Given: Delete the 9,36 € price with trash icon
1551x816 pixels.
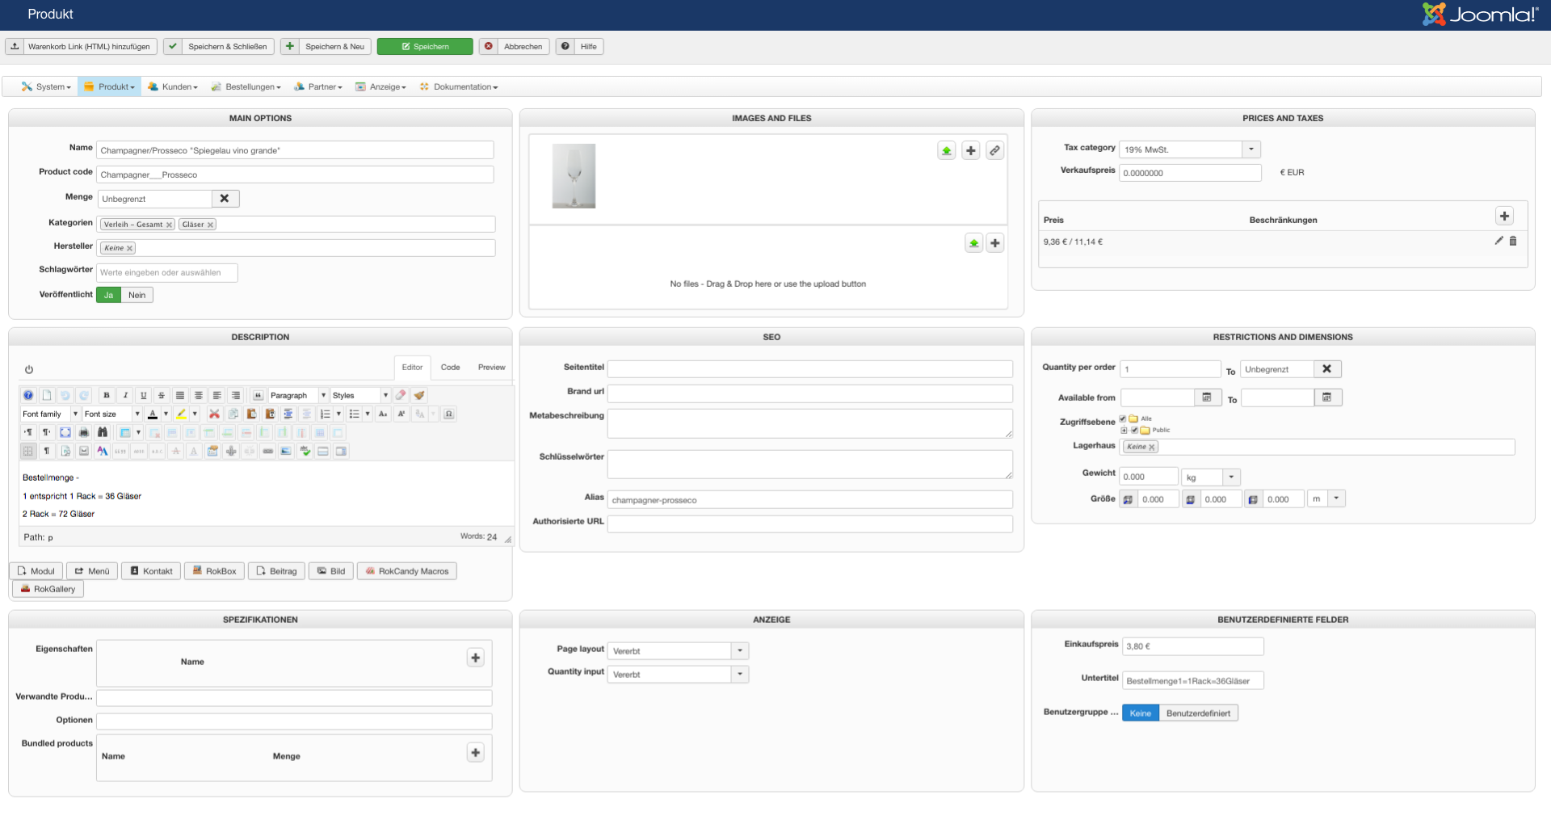Looking at the screenshot, I should point(1513,241).
